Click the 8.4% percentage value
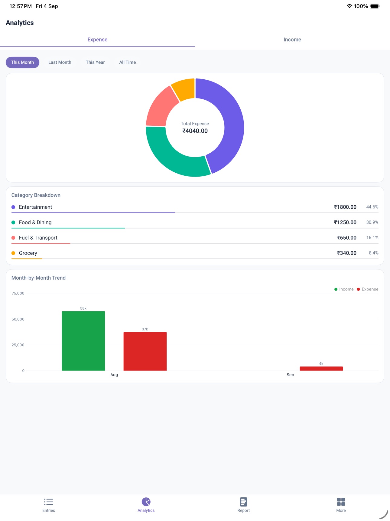Viewport: 390px width, 521px height. click(x=374, y=253)
